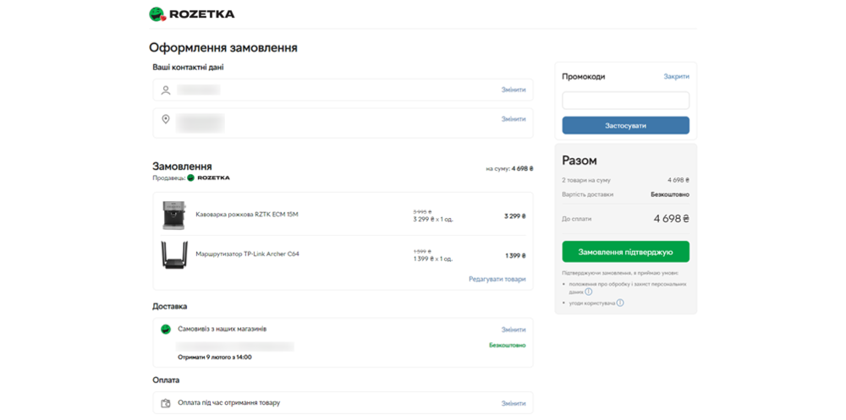Click the location pin icon in contact details
The image size is (846, 420).
pyautogui.click(x=166, y=119)
